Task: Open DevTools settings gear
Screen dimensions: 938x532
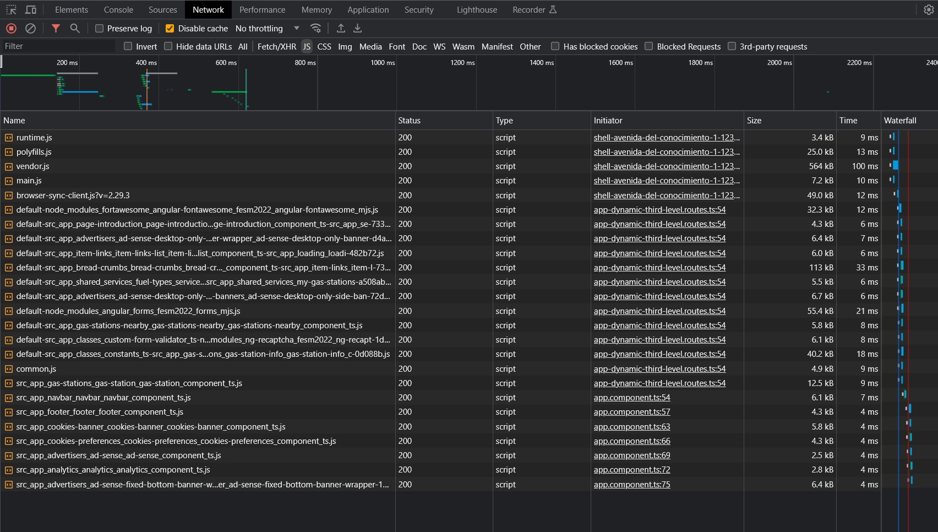Action: 929,9
